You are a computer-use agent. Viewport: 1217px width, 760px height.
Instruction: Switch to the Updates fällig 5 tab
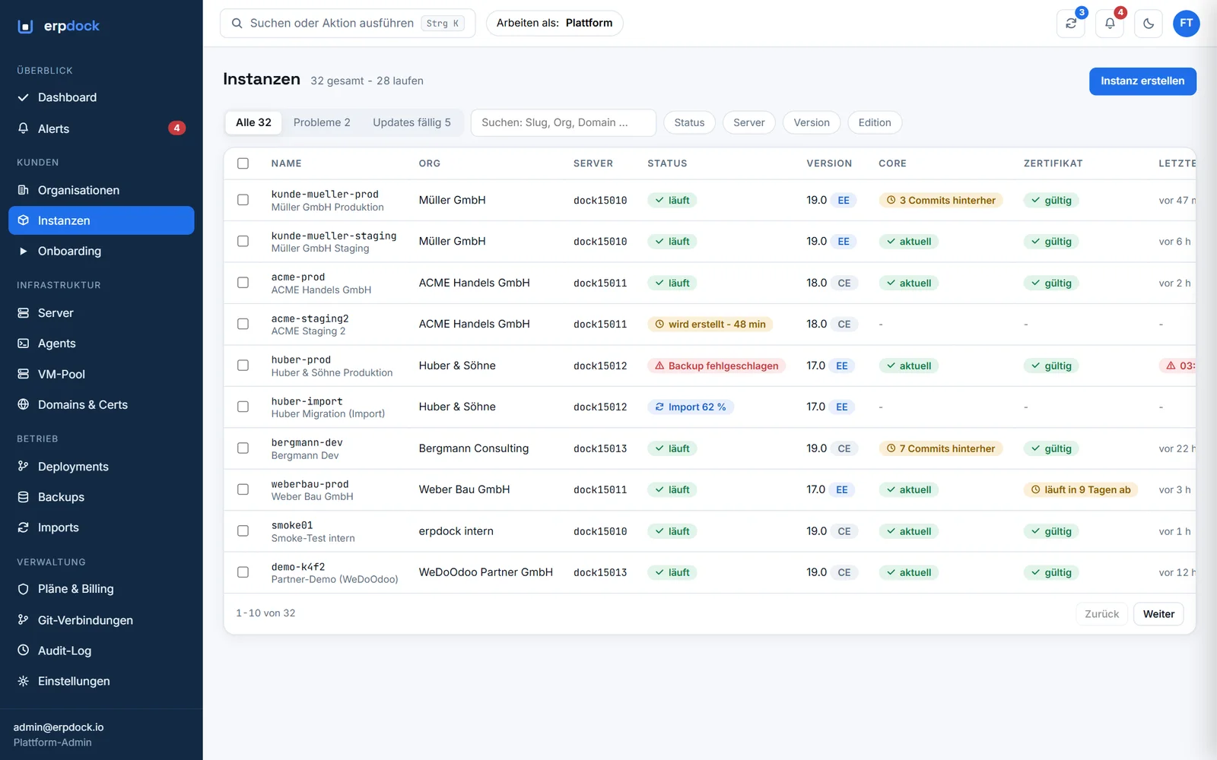411,122
